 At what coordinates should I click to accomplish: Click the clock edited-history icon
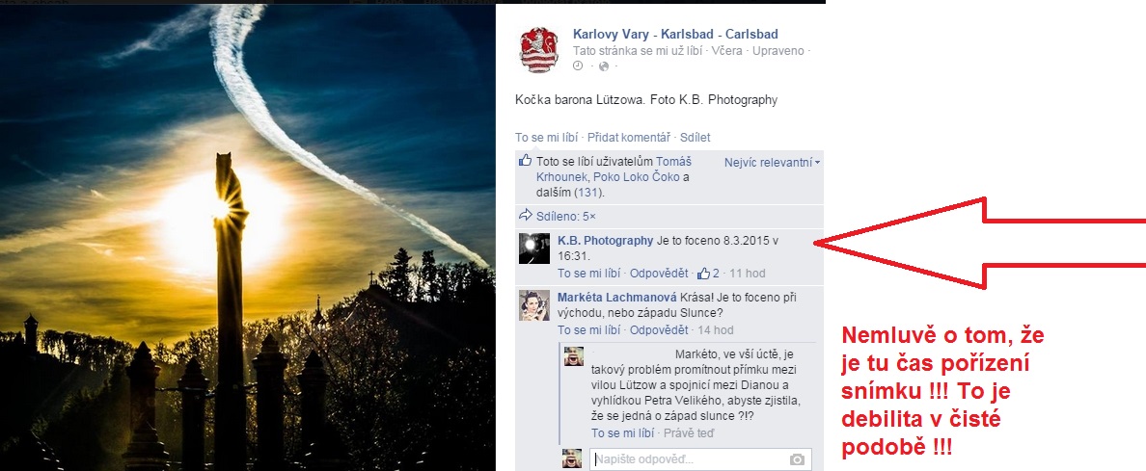[578, 66]
